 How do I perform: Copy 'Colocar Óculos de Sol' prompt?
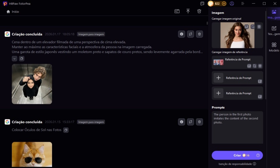click(x=66, y=130)
